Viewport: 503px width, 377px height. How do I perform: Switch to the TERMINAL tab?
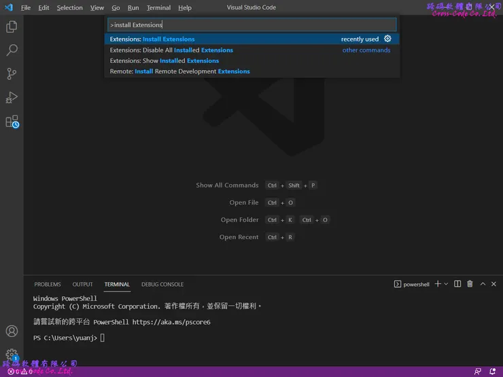(117, 285)
